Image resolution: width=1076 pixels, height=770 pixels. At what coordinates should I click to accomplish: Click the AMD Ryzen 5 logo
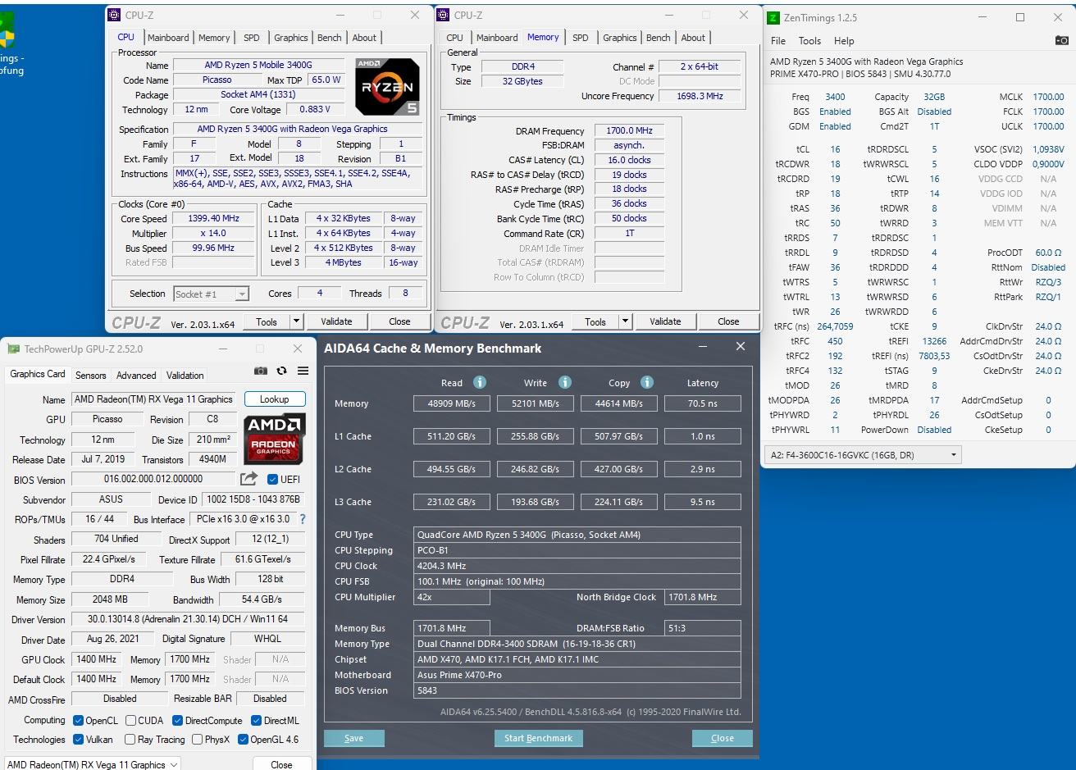387,86
